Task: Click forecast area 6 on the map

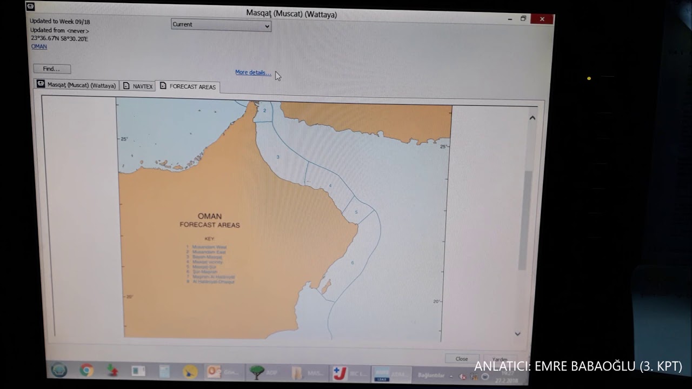Action: pos(352,263)
